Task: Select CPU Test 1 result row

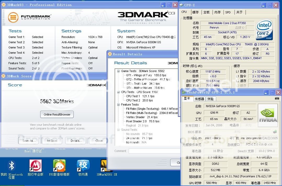Action: click(x=140, y=96)
